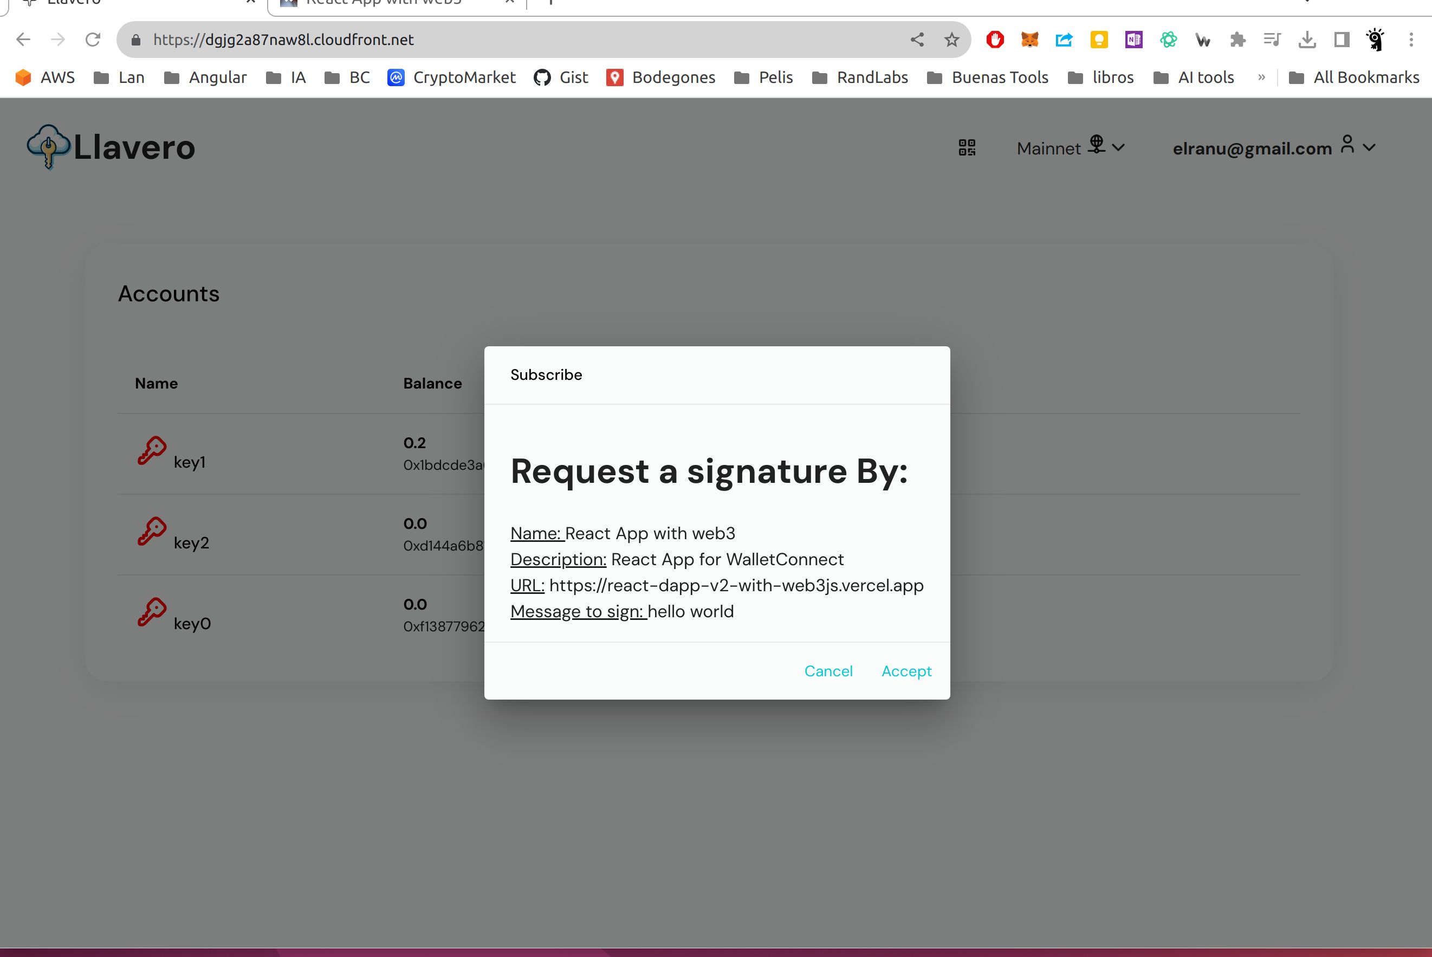The width and height of the screenshot is (1432, 957).
Task: Expand the Mainnet network dropdown
Action: [1071, 148]
